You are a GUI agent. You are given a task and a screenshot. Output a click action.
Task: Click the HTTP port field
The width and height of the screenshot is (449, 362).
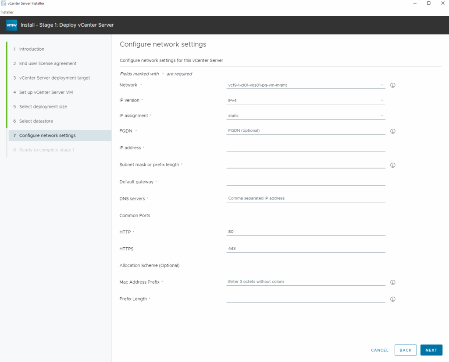(306, 232)
